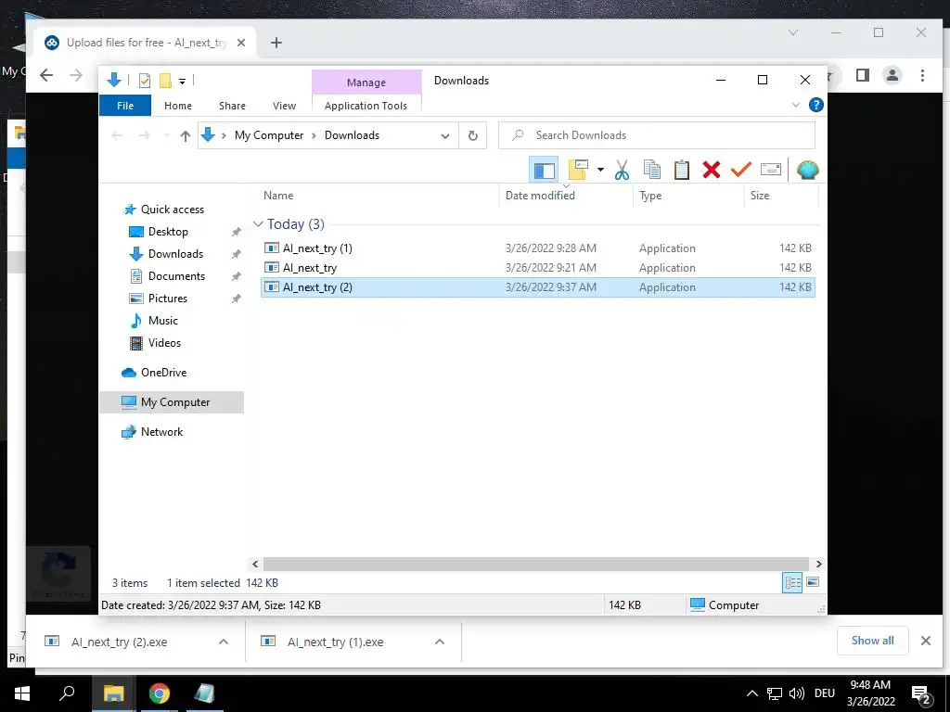The width and height of the screenshot is (950, 712).
Task: Open menu for AI_next_try (2).exe download
Action: 224,642
